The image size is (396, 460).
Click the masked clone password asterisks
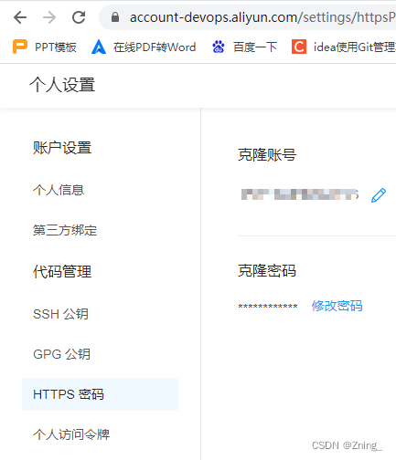(268, 306)
